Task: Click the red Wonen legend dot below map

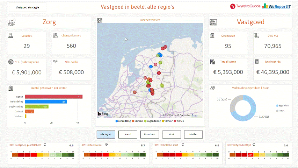Action: pyautogui.click(x=175, y=121)
